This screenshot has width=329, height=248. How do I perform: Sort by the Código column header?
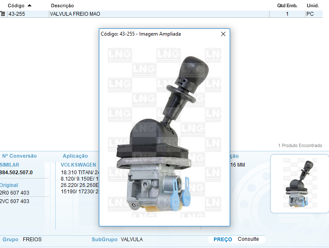[x=16, y=6]
